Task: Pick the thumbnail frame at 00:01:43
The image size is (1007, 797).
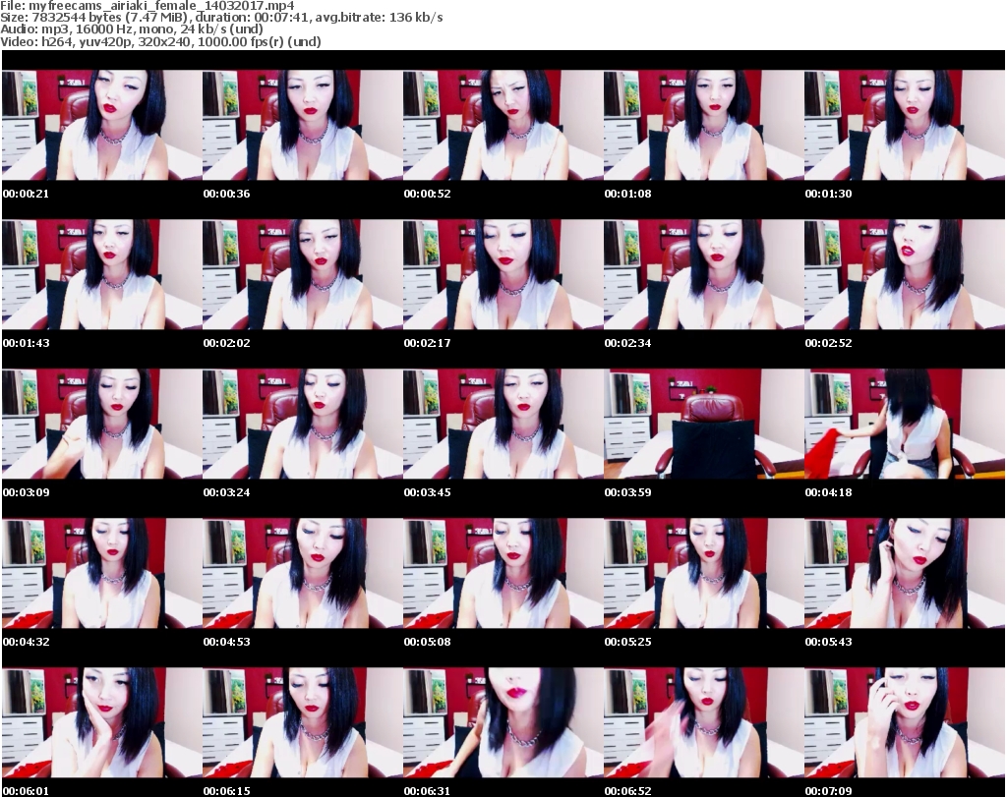Action: pos(101,274)
